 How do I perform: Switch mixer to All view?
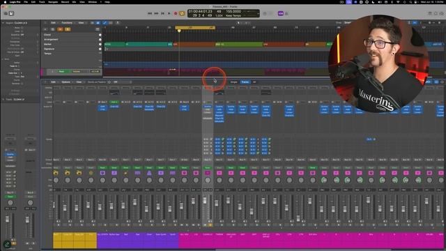pyautogui.click(x=254, y=82)
